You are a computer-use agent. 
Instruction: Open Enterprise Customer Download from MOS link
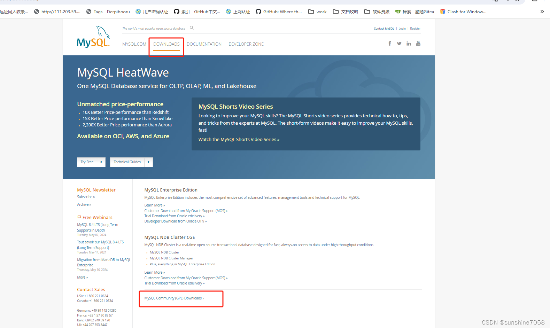(186, 211)
